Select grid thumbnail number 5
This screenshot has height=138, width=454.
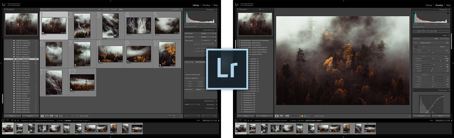[167, 26]
